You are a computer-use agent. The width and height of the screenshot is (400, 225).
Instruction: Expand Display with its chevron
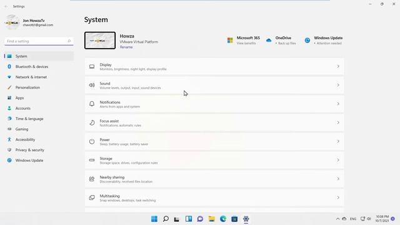click(x=338, y=67)
